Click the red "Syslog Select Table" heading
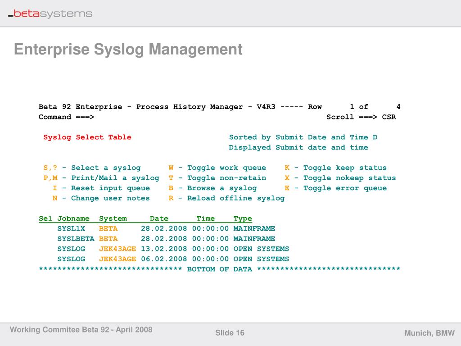The height and width of the screenshot is (346, 461). (87, 137)
